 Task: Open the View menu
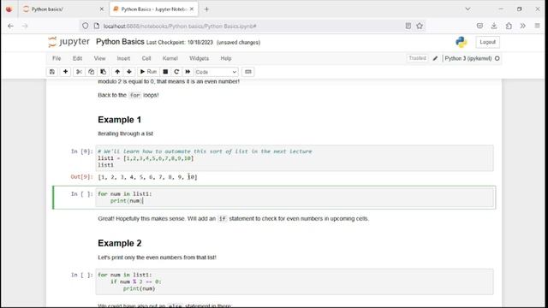pyautogui.click(x=99, y=58)
